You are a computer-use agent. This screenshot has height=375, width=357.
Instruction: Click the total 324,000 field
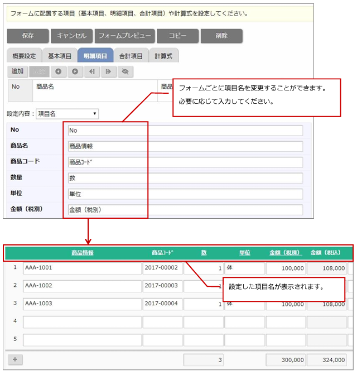coord(327,360)
